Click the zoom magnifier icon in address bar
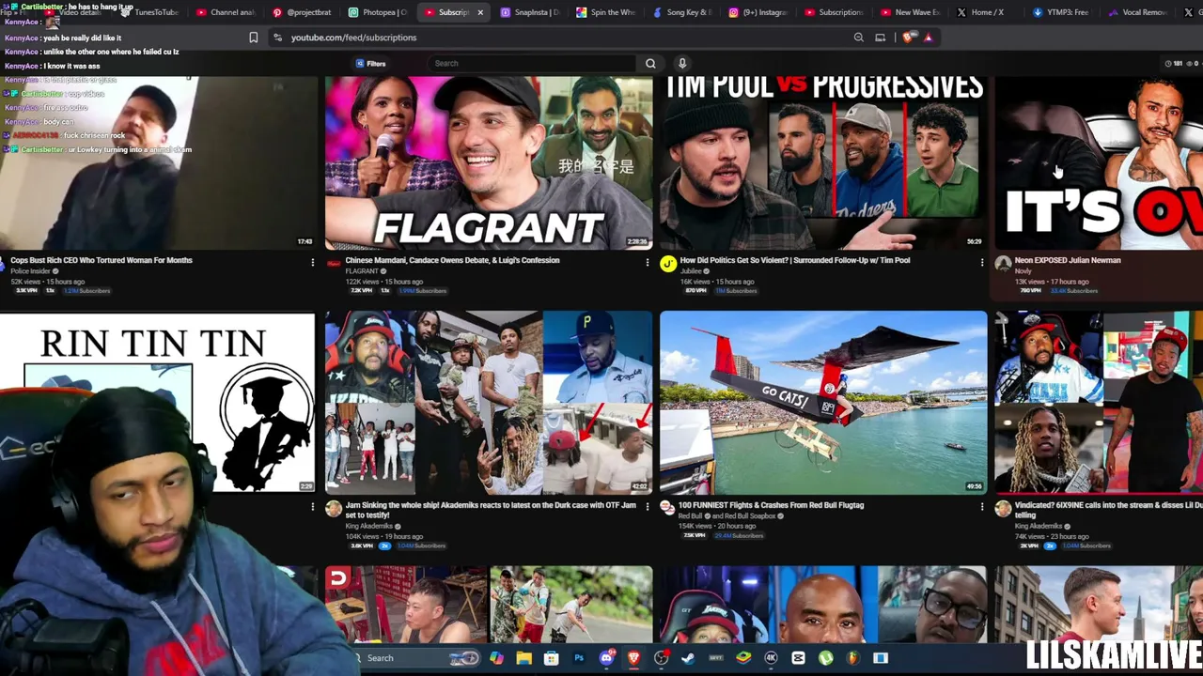Screen dimensions: 1203x676 pyautogui.click(x=858, y=38)
